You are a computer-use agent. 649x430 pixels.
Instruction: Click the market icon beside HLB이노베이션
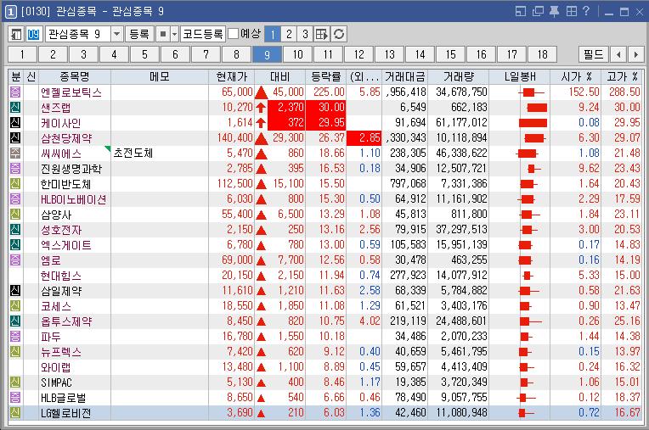point(15,198)
